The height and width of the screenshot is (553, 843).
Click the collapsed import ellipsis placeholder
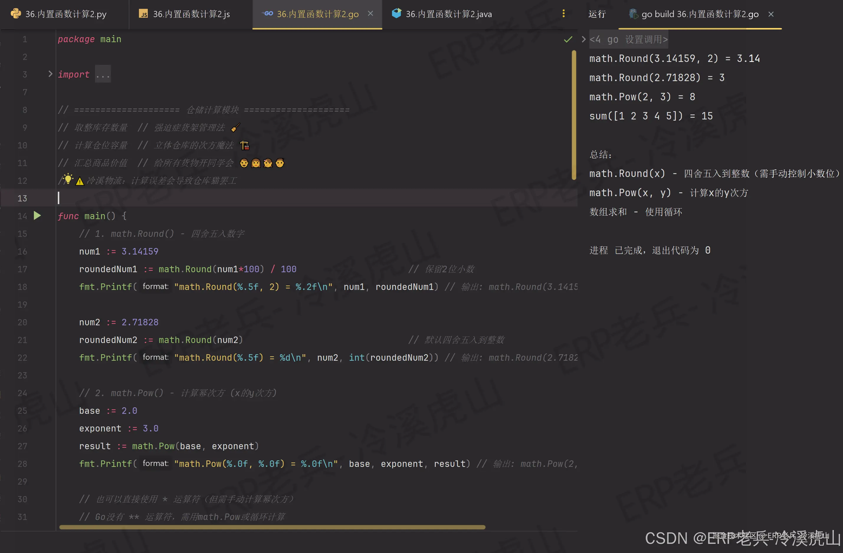pyautogui.click(x=103, y=74)
